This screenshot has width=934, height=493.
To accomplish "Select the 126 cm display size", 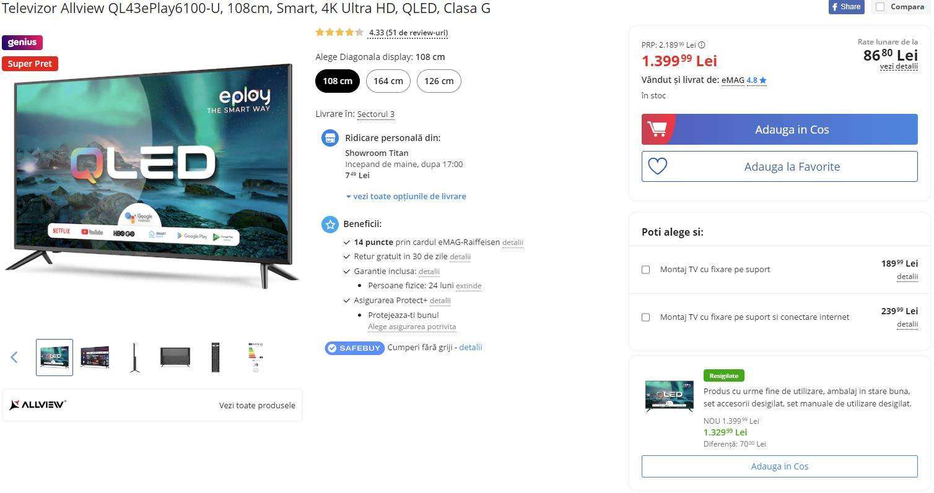I will [x=439, y=81].
